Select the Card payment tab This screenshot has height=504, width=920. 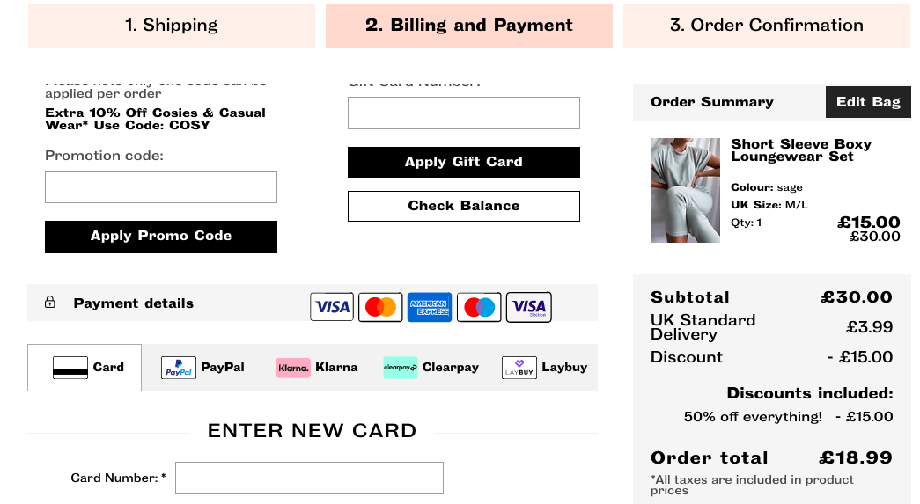85,368
